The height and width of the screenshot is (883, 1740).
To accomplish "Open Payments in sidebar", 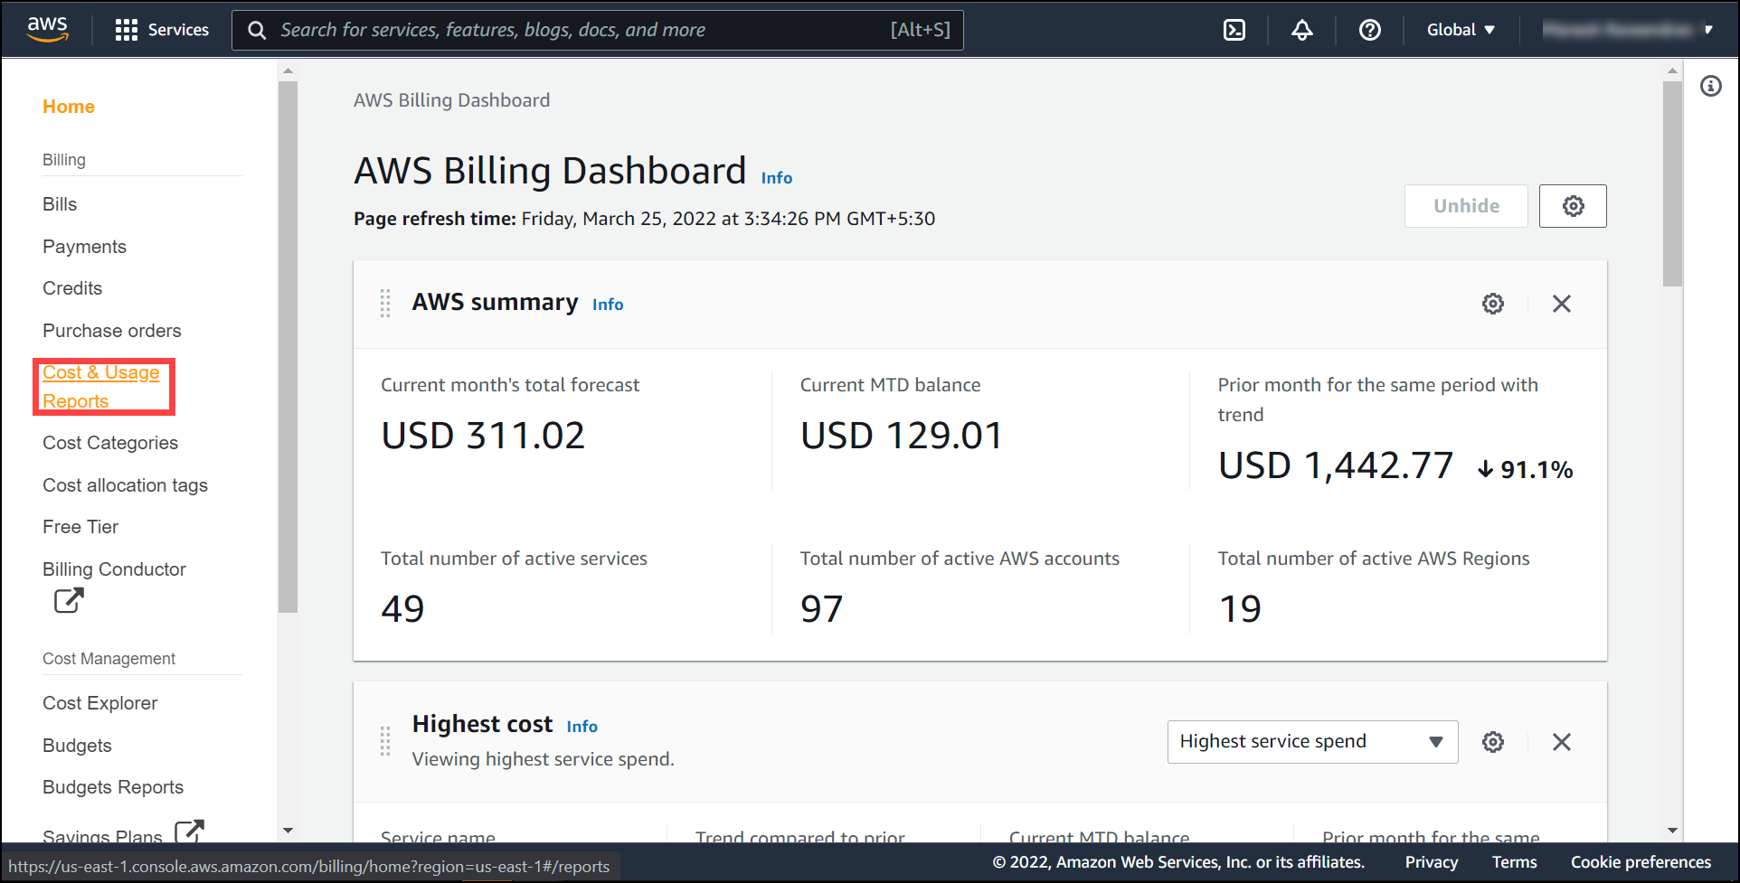I will (x=84, y=247).
